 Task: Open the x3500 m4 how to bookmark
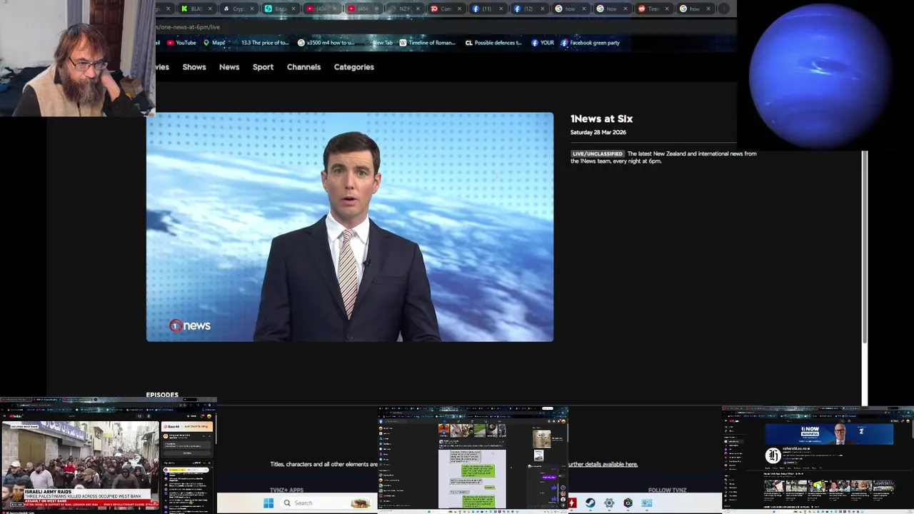pos(326,43)
